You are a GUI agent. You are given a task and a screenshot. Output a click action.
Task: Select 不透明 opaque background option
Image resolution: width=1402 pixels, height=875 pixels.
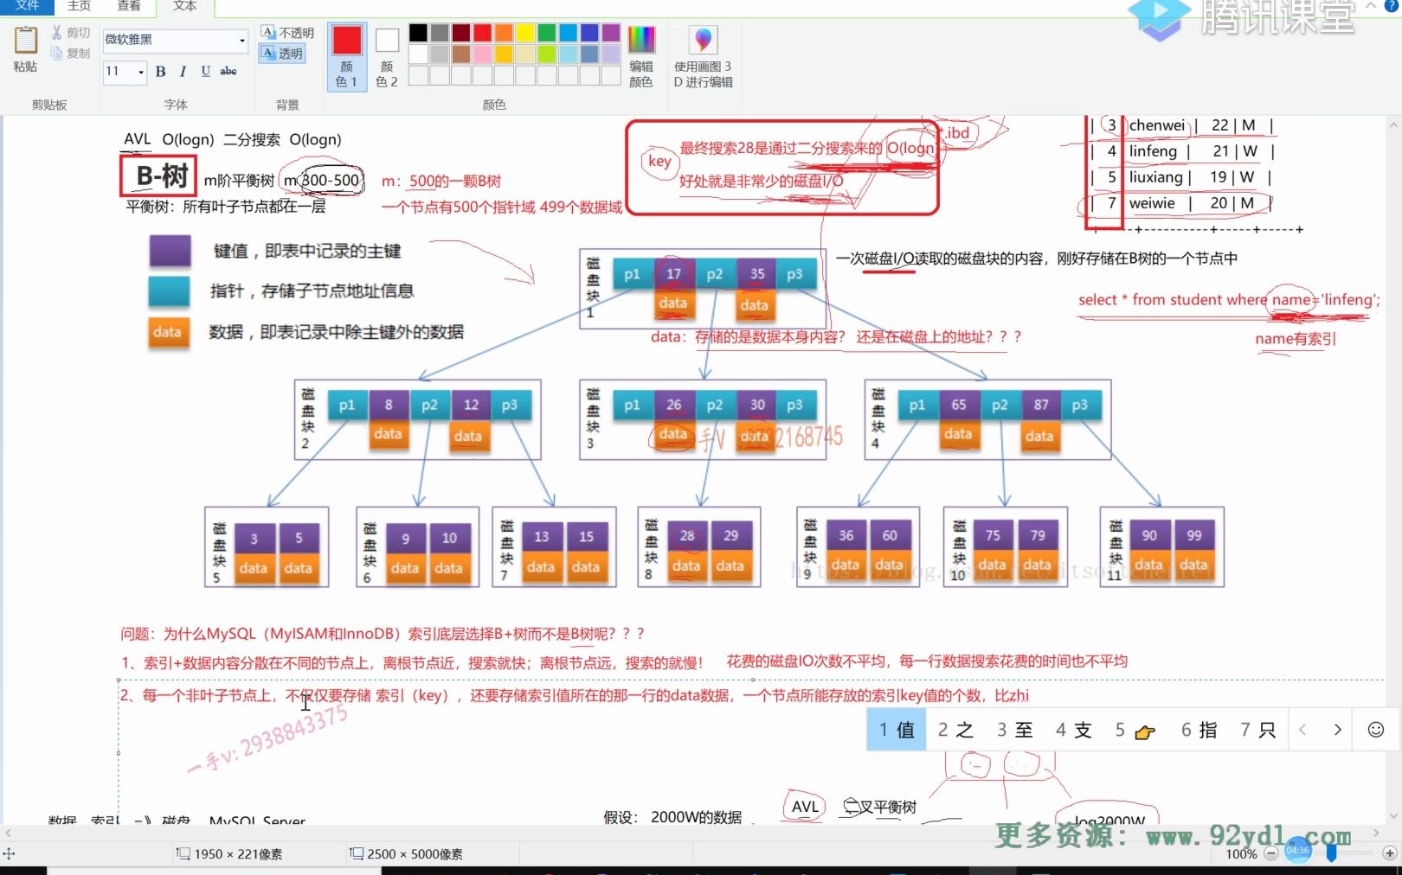287,33
